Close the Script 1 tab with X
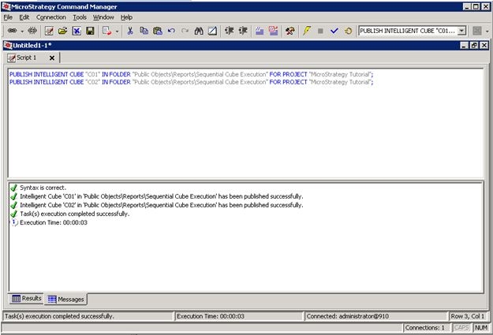The image size is (493, 335). click(x=52, y=58)
